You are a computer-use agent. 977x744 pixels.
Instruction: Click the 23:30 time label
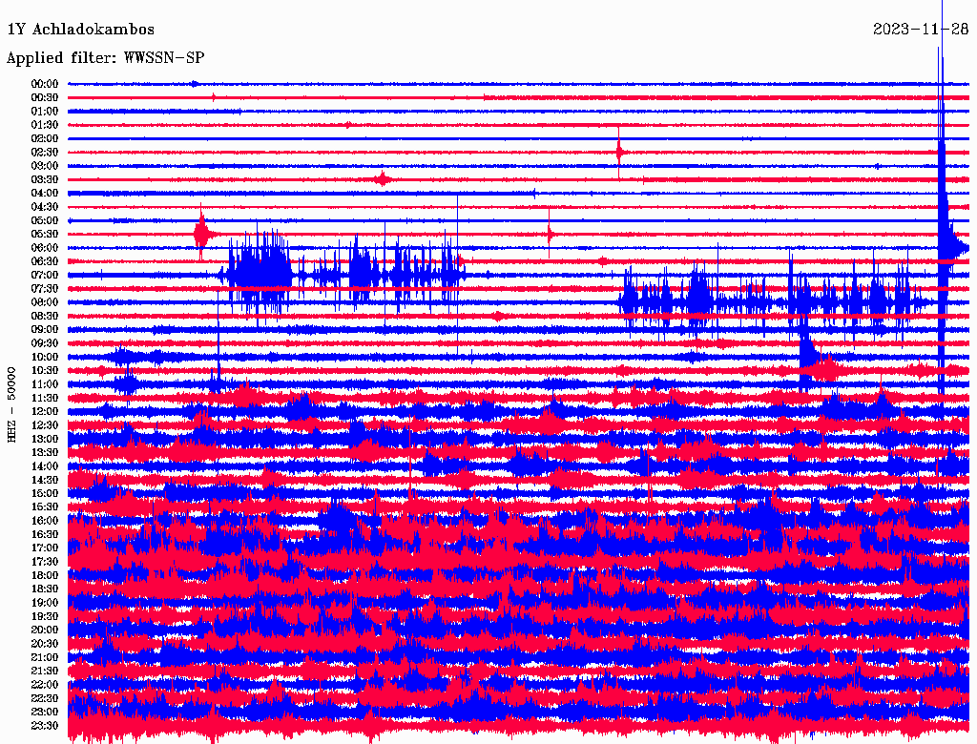point(45,725)
